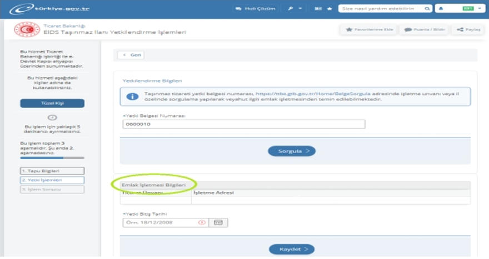Click the clock icon in sidebar
This screenshot has width=489, height=259.
(52, 117)
